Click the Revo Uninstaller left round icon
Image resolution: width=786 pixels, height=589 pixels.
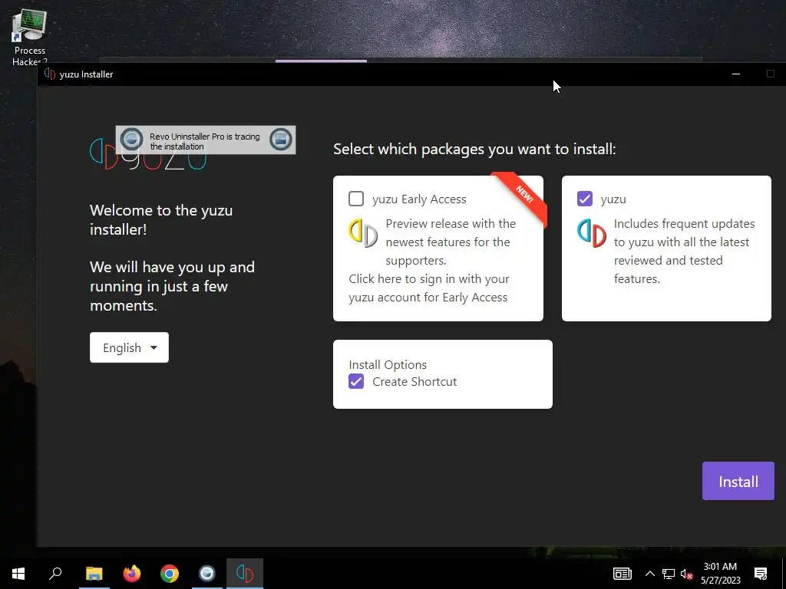[x=132, y=140]
